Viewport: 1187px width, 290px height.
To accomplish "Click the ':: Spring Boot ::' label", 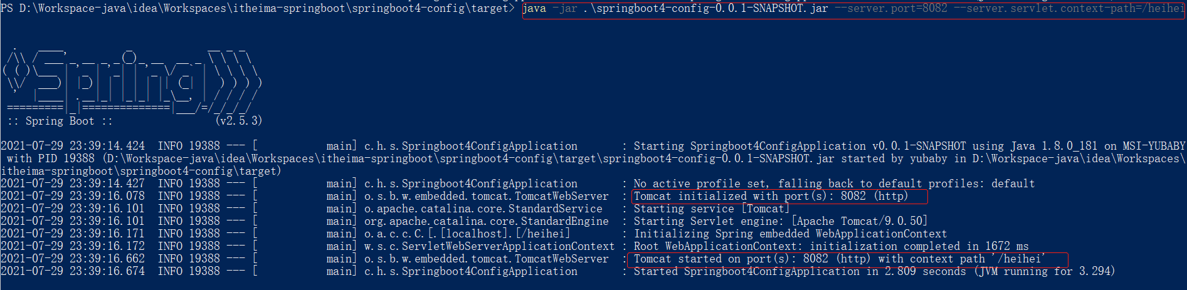I will point(60,121).
